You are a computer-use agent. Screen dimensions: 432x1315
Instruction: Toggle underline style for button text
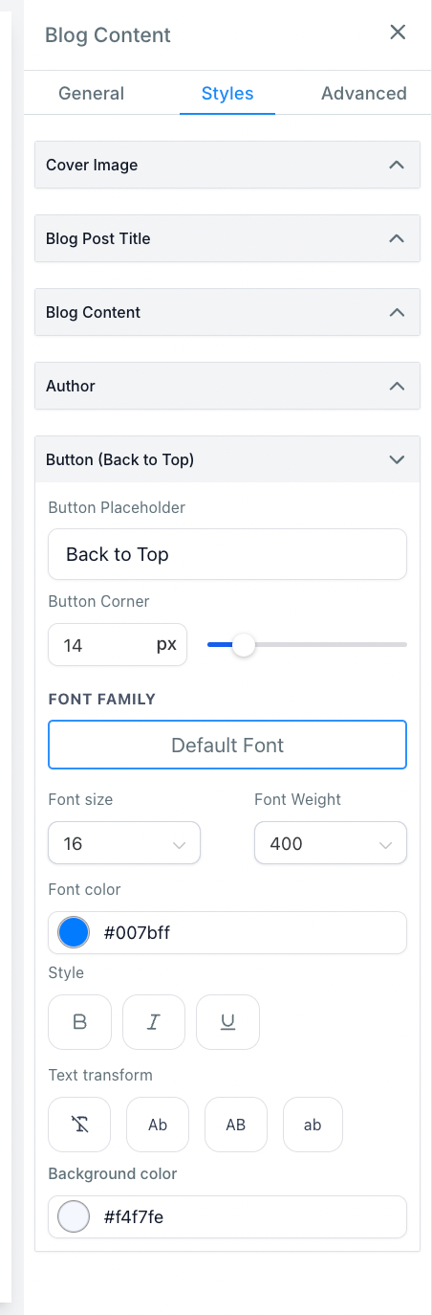click(227, 1022)
